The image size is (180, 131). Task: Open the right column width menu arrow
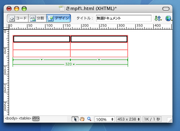(99, 60)
